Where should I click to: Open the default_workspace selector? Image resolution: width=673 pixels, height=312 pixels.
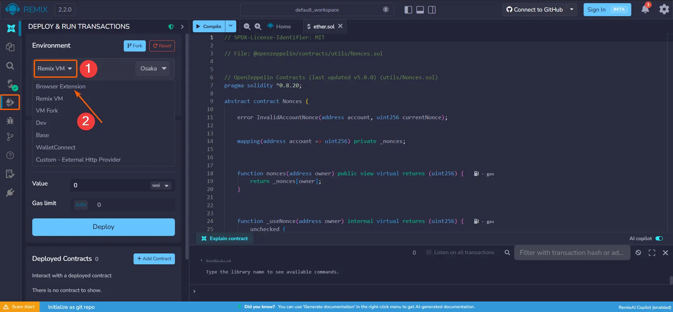(317, 9)
